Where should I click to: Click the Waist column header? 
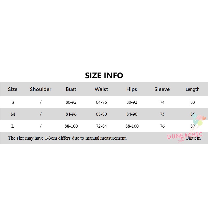tap(101, 89)
